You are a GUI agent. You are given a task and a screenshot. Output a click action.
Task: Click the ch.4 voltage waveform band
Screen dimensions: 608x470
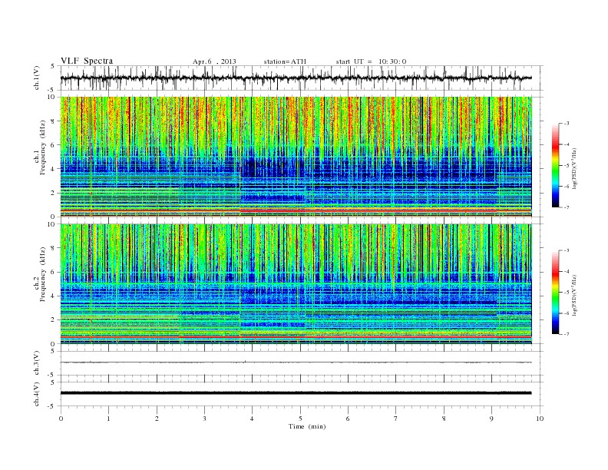296,393
